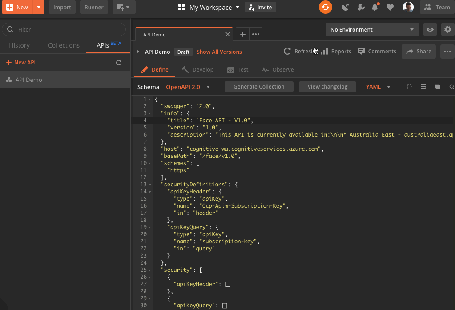Click the Filter search field

click(64, 30)
